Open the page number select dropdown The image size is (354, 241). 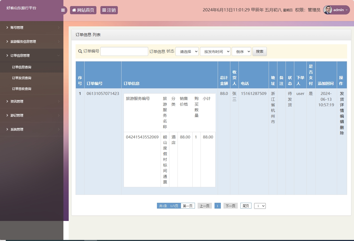click(260, 206)
